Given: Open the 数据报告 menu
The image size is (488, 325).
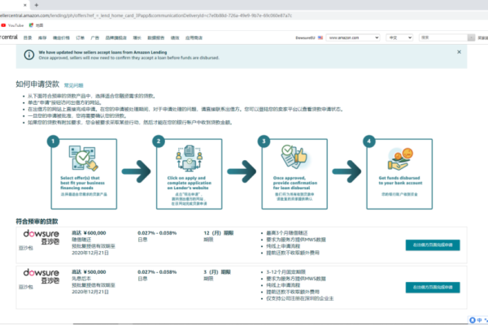Looking at the screenshot, I should 156,37.
